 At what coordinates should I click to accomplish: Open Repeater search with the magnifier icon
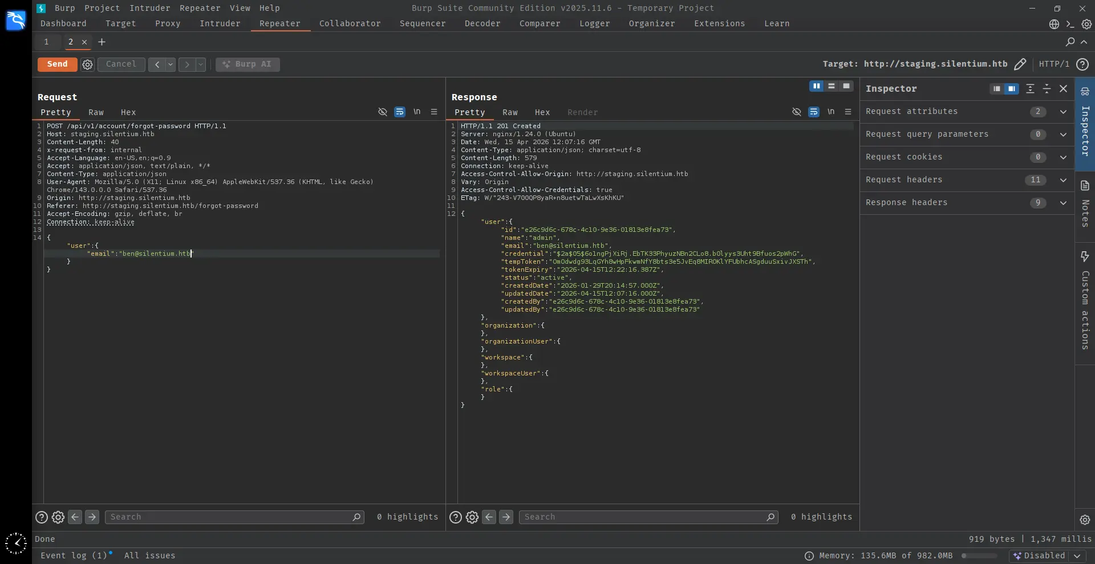point(1069,42)
